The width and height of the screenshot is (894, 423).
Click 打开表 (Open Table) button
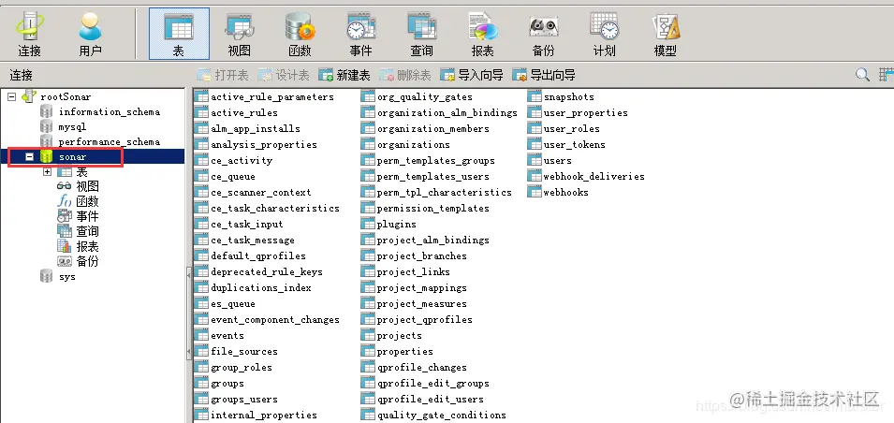(223, 75)
